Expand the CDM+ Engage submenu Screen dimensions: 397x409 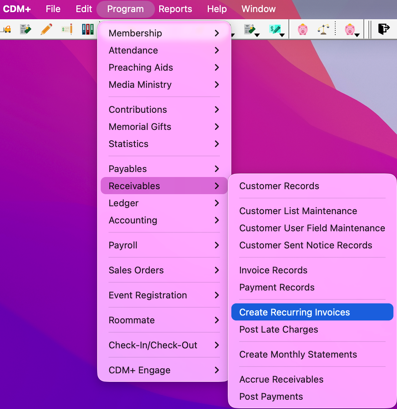pyautogui.click(x=164, y=370)
